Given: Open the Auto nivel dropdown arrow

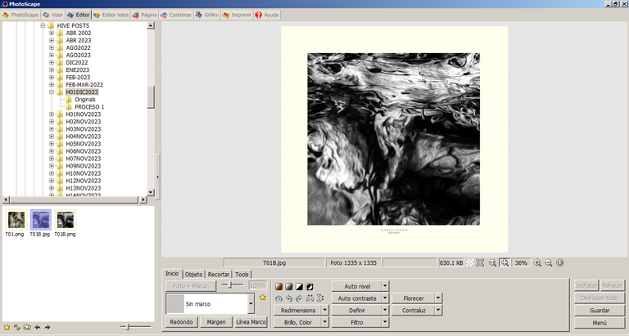Looking at the screenshot, I should pyautogui.click(x=385, y=286).
